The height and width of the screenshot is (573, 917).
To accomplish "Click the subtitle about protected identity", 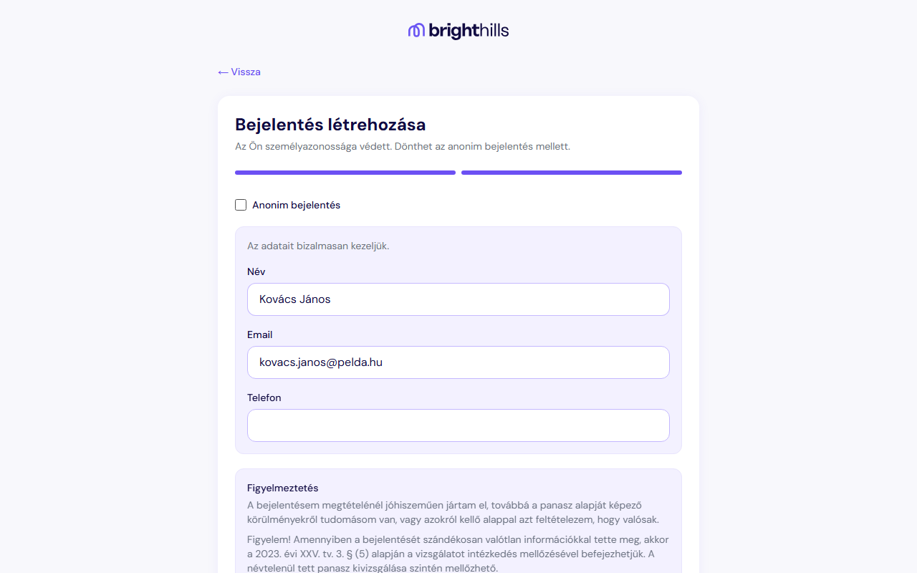I will tap(403, 147).
